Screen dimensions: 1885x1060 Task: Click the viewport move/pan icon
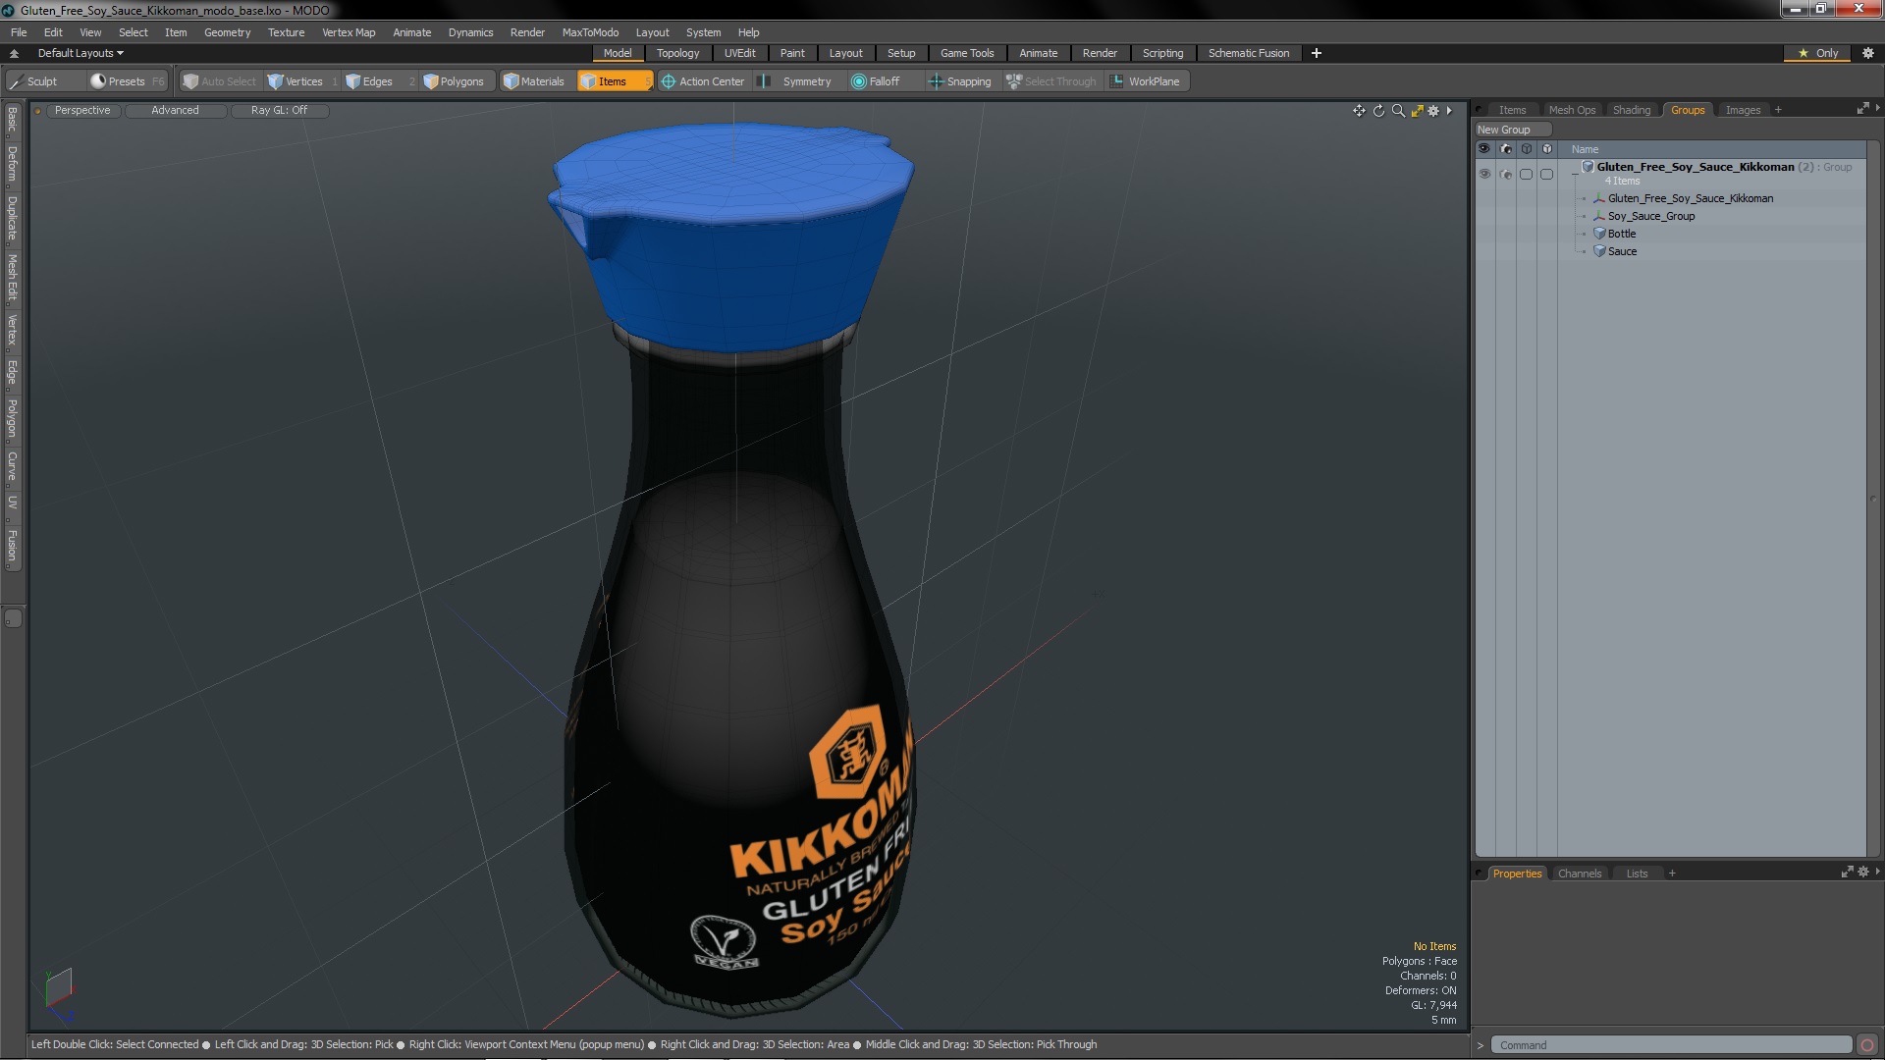[1359, 111]
